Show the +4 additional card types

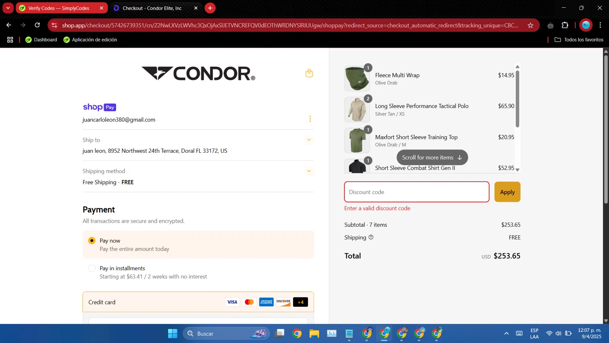pos(300,302)
